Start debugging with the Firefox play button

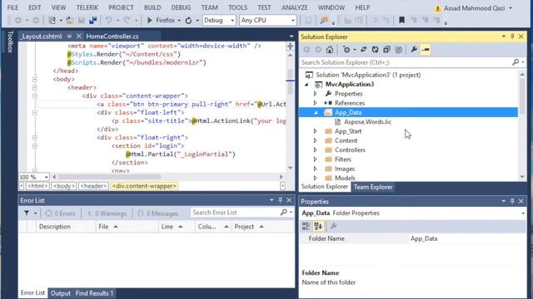(x=150, y=20)
